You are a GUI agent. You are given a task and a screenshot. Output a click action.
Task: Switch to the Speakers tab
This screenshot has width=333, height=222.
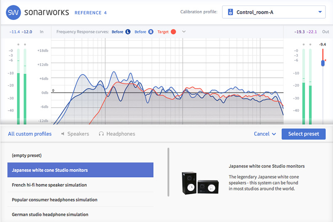tap(78, 134)
